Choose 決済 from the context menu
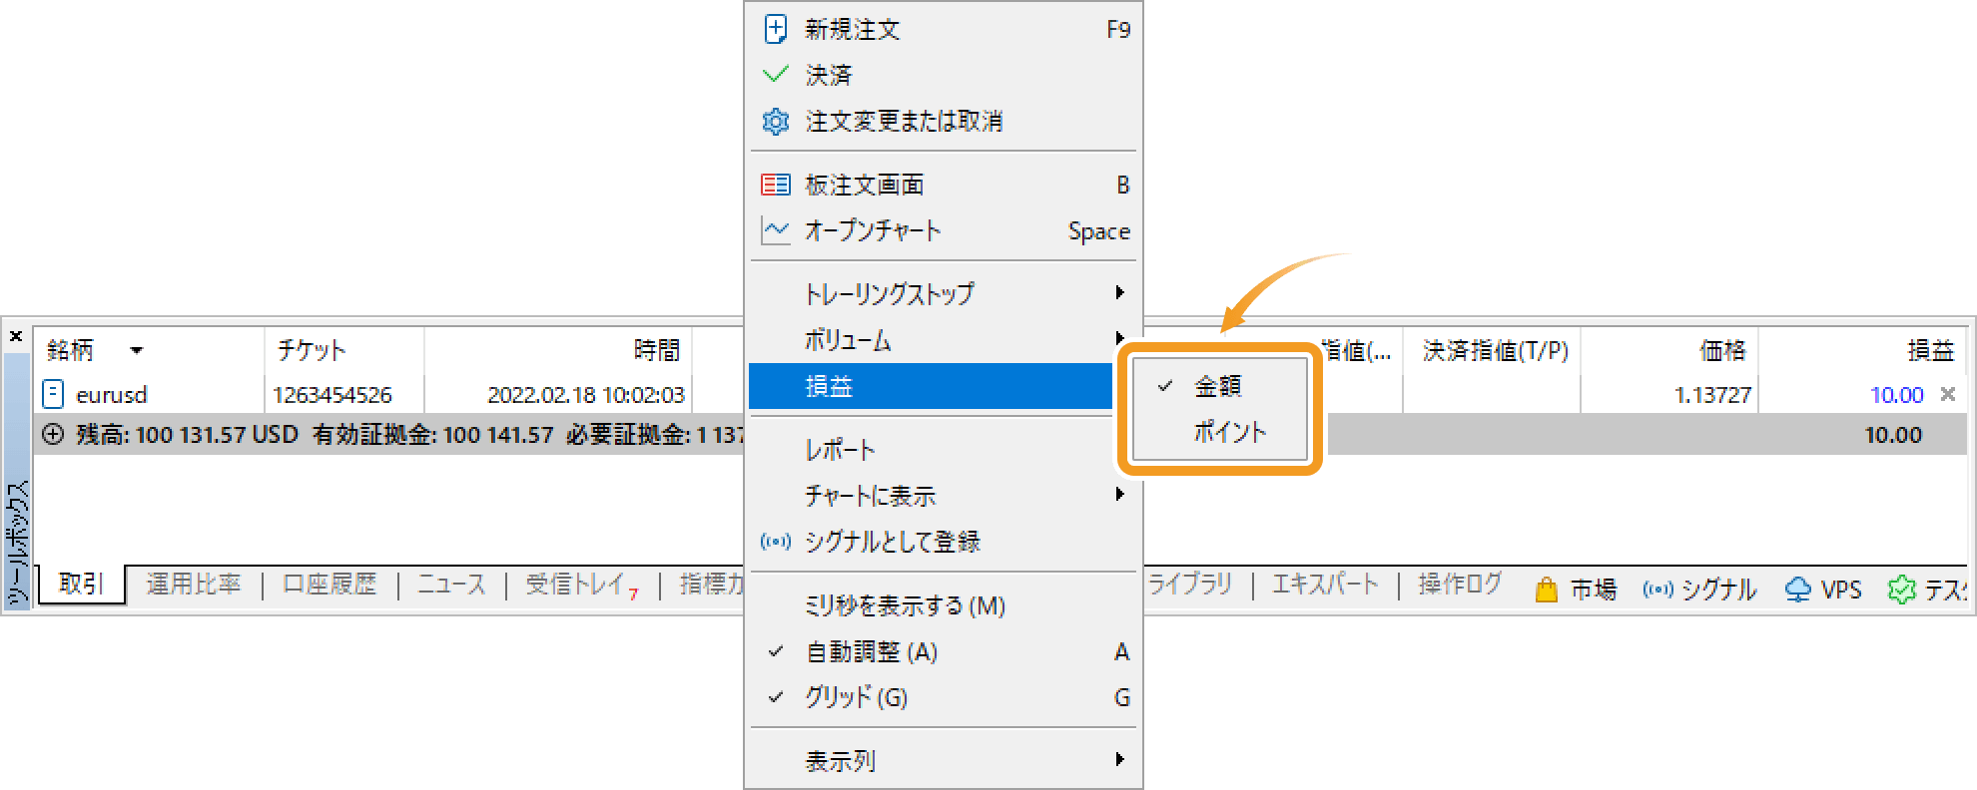This screenshot has width=1977, height=790. click(944, 75)
